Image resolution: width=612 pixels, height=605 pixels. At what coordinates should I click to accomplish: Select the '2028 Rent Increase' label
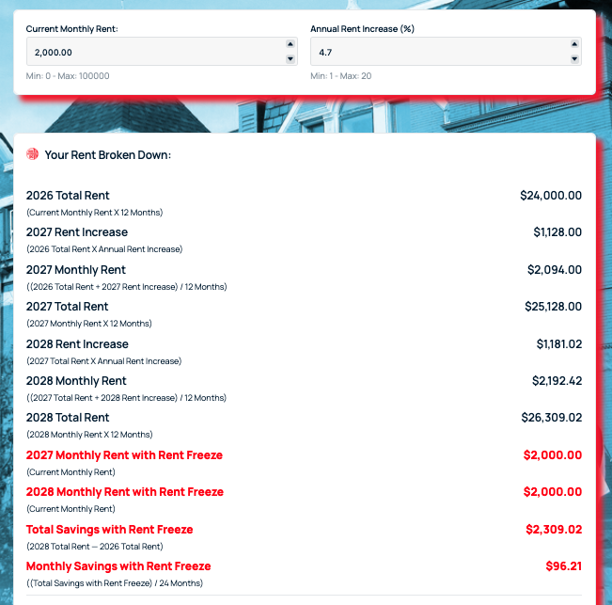[x=77, y=344]
